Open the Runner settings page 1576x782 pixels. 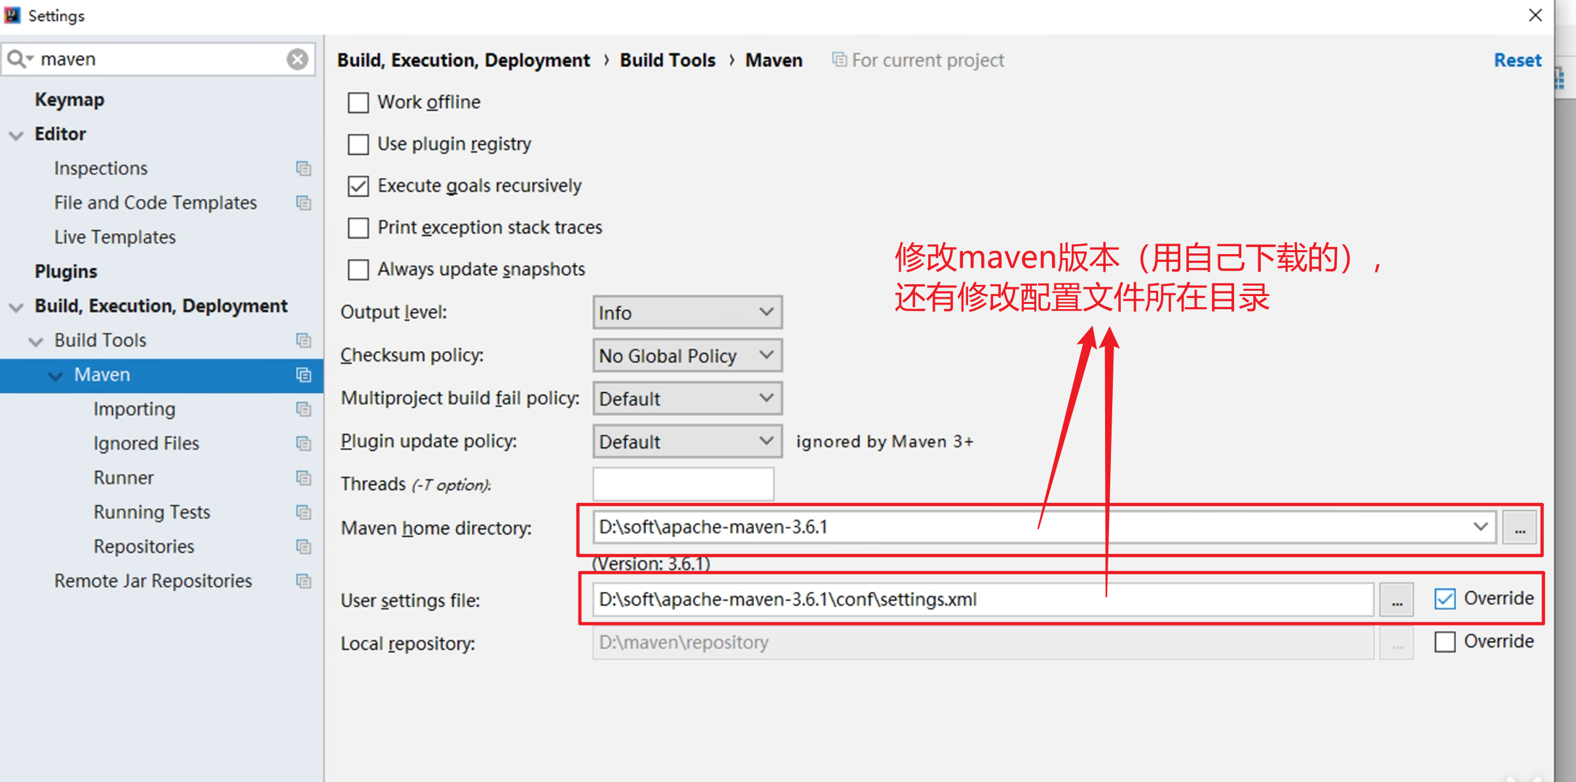point(123,477)
